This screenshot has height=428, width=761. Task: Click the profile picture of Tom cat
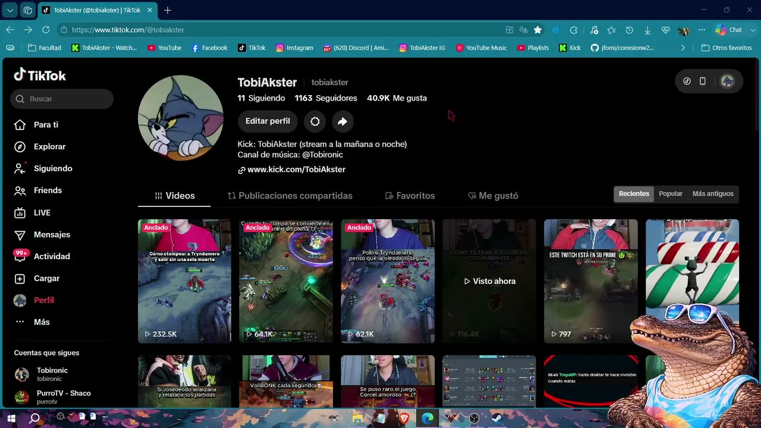pos(181,118)
